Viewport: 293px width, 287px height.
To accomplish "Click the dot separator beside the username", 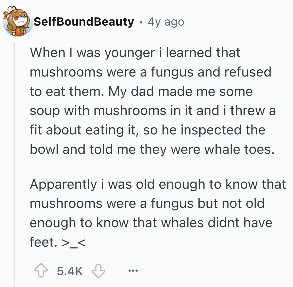I will click(141, 23).
